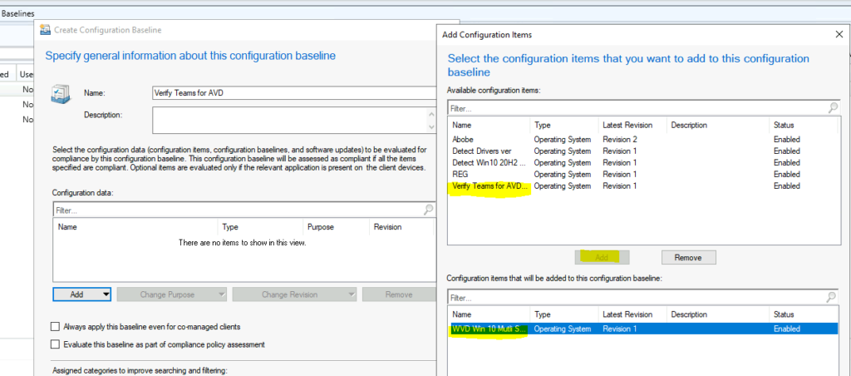Viewport: 851px width, 376px height.
Task: Select the Detect Drivers ver configuration item
Action: [644, 151]
